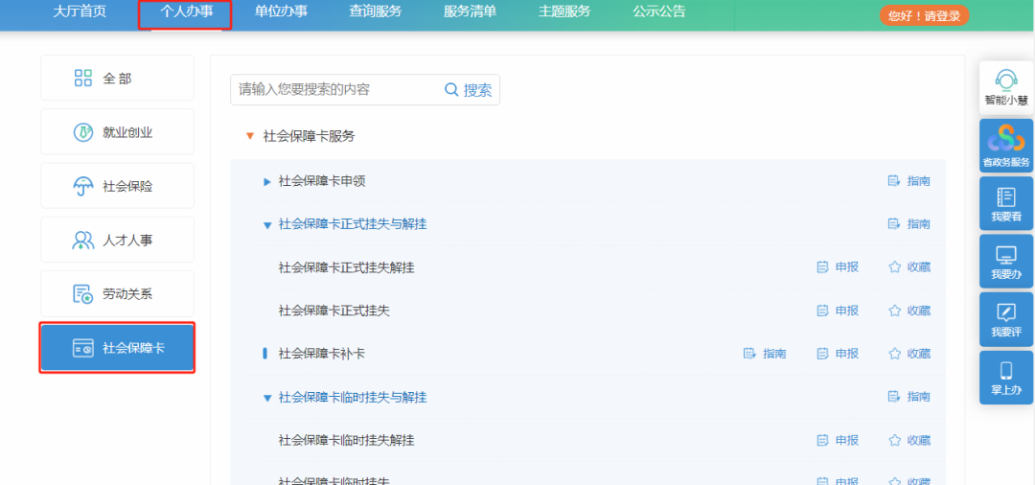Click 社会保障卡正式挂失 item text
Screen dimensions: 1035x485
point(334,311)
